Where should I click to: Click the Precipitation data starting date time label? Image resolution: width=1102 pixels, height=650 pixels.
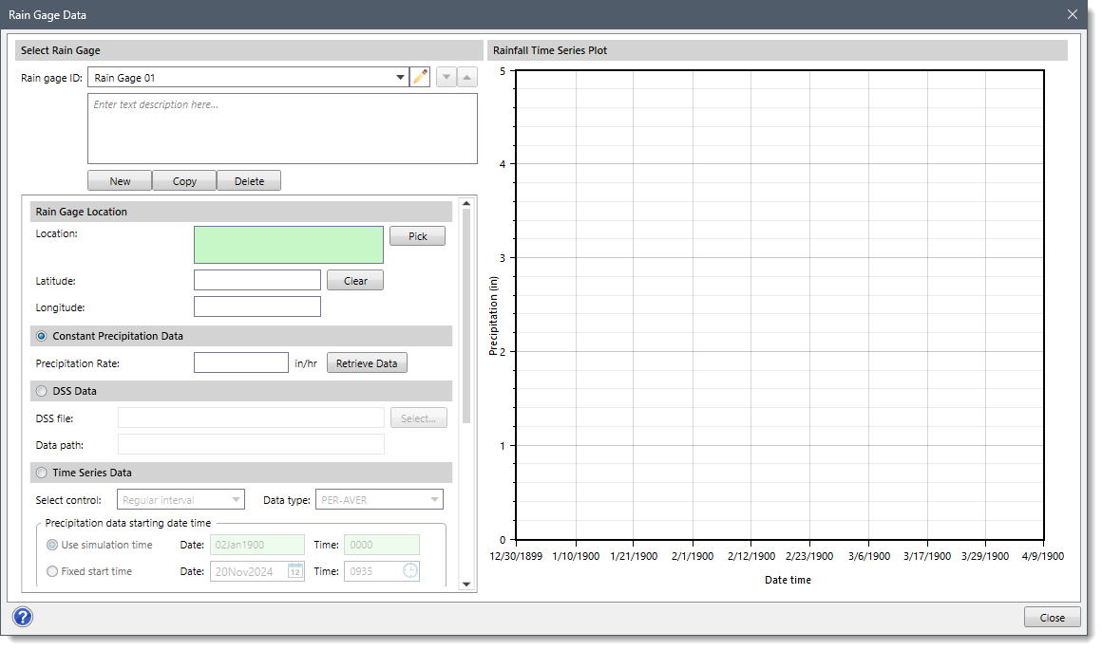[x=128, y=523]
